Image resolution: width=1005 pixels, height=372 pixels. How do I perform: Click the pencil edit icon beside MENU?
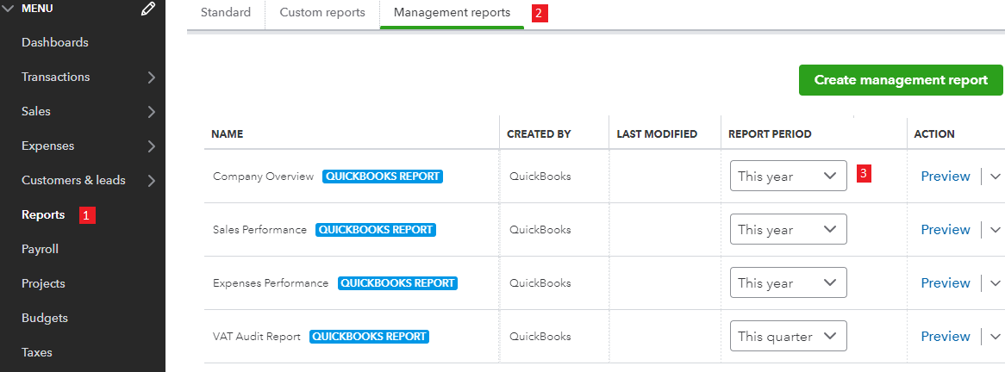148,9
